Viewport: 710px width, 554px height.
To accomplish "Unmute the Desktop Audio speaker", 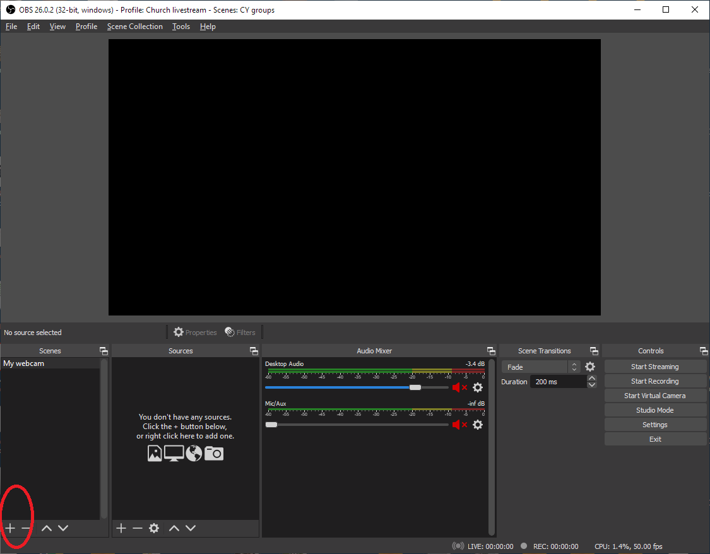I will [459, 387].
